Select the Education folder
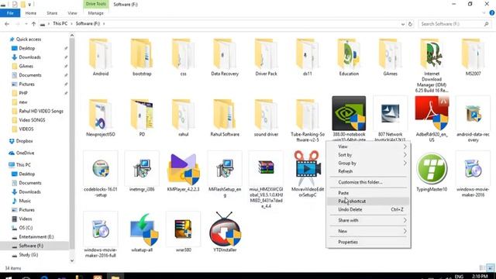 (x=349, y=57)
